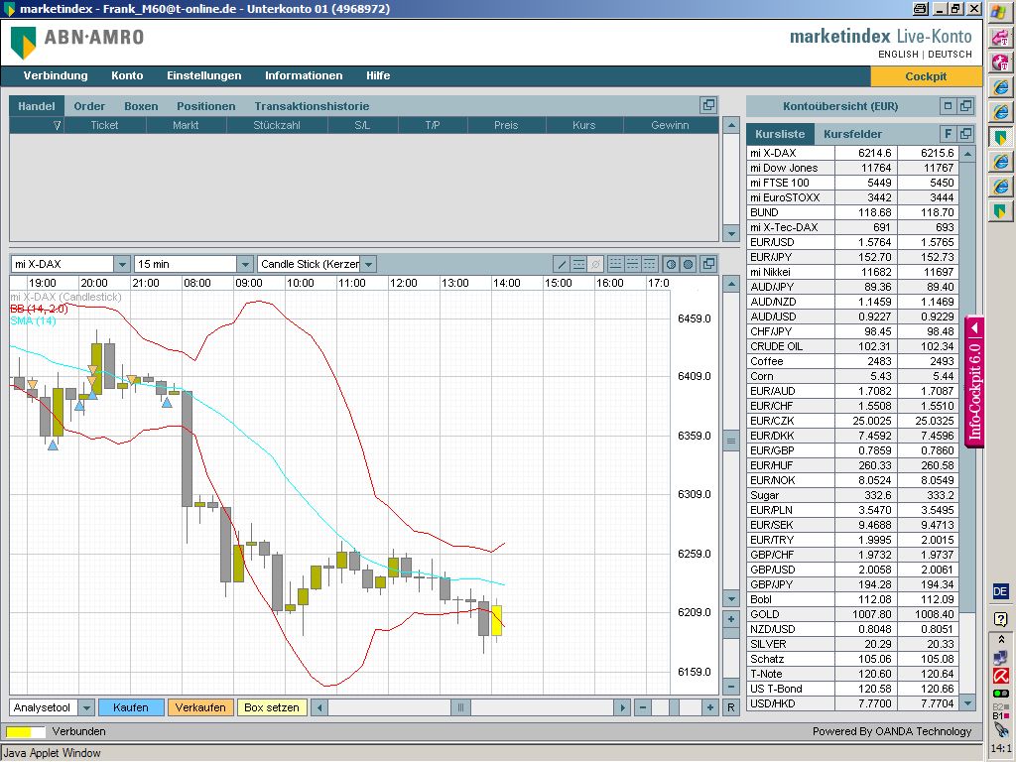Image resolution: width=1016 pixels, height=762 pixels.
Task: Click the Kursliste vertical scrollbar thumb
Action: [x=967, y=387]
